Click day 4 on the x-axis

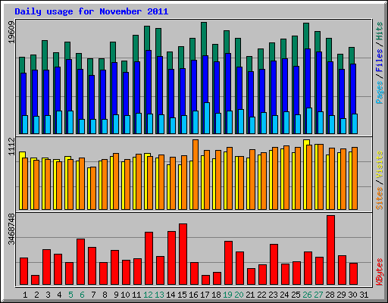[x=59, y=295]
